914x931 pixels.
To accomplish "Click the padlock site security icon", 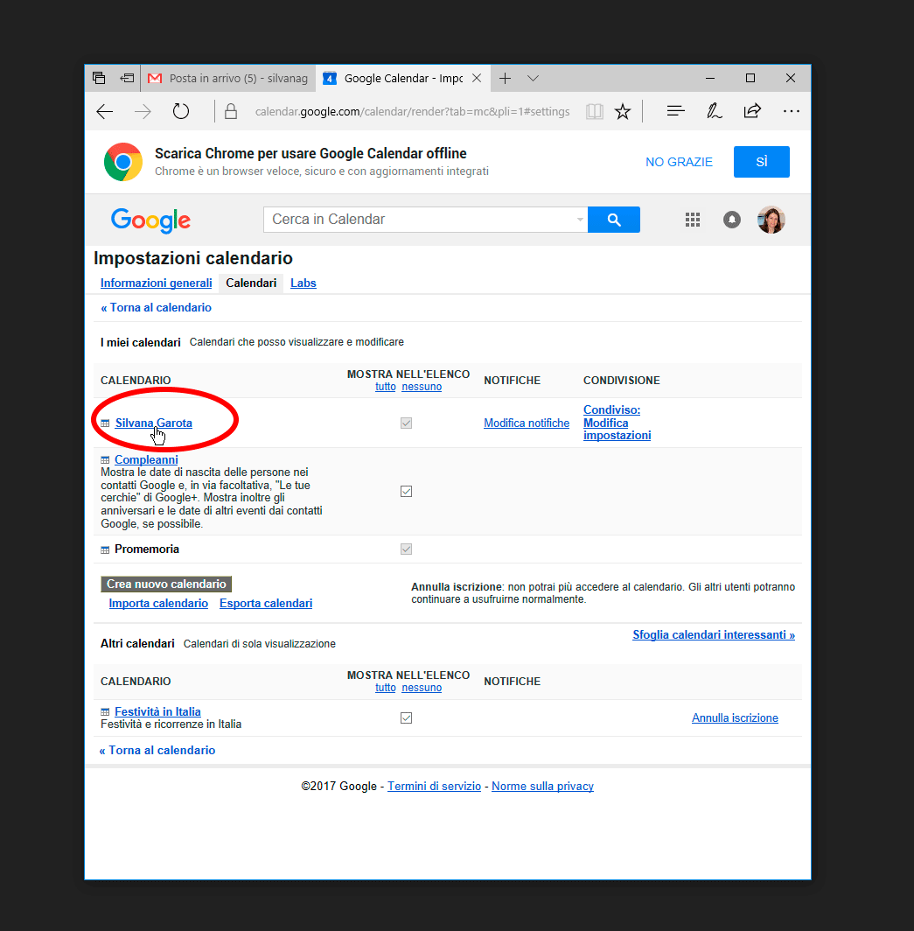I will [x=231, y=111].
